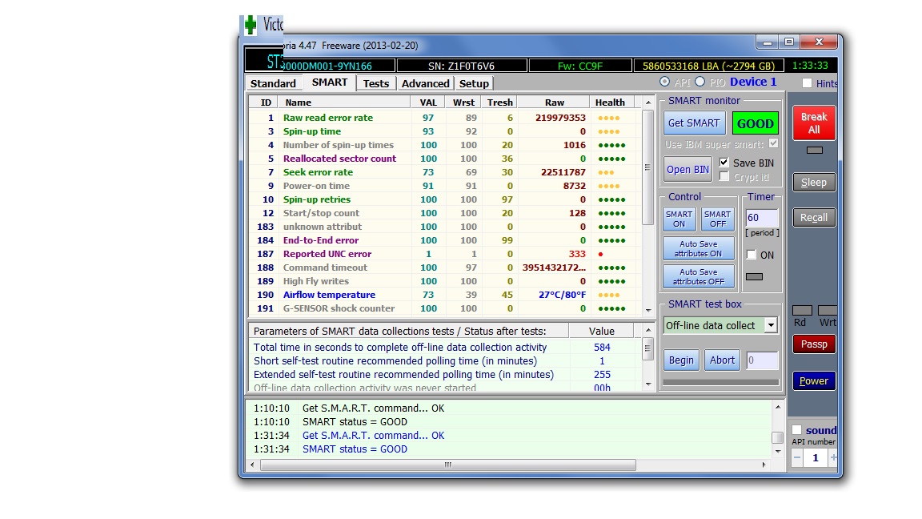Click the green cross Victoria app icon
Screen dimensions: 922x519
(251, 25)
